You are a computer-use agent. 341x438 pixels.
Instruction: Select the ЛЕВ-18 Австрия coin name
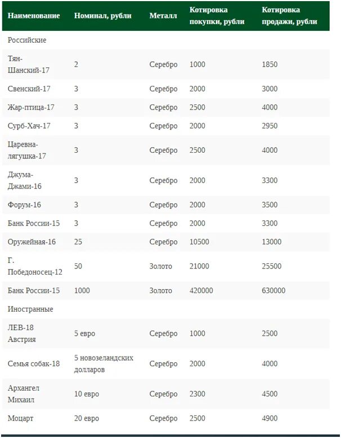pos(21,333)
